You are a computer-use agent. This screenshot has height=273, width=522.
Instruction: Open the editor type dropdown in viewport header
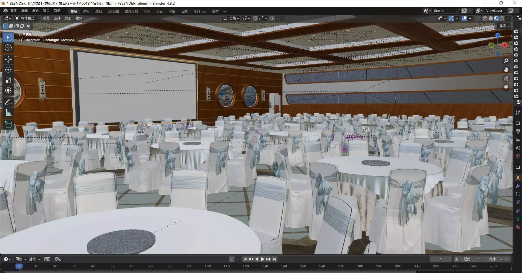7,18
